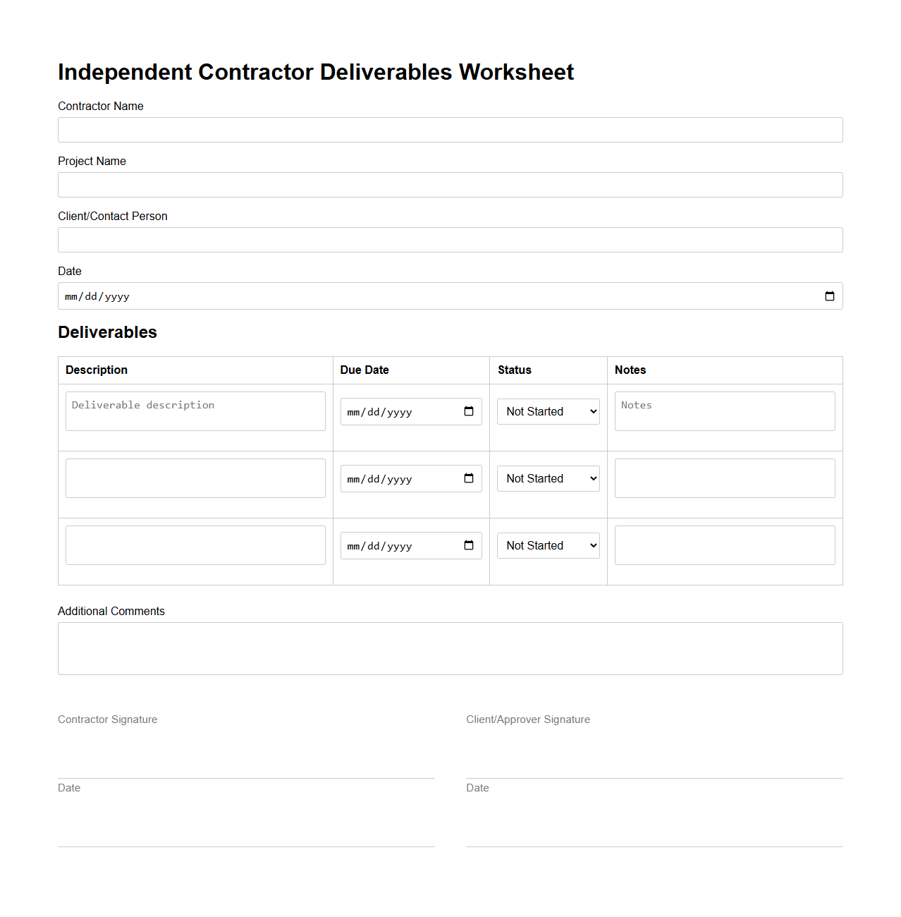
Task: Open the calendar icon in the third deliverables row
Action: click(468, 545)
